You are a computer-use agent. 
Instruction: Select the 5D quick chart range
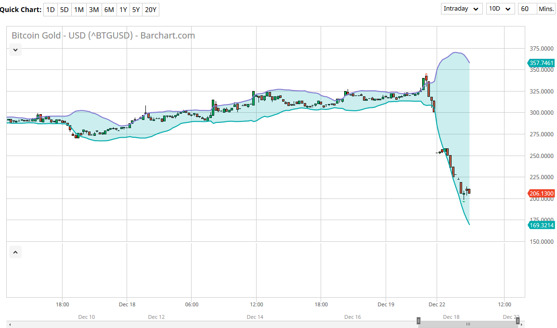[x=65, y=10]
